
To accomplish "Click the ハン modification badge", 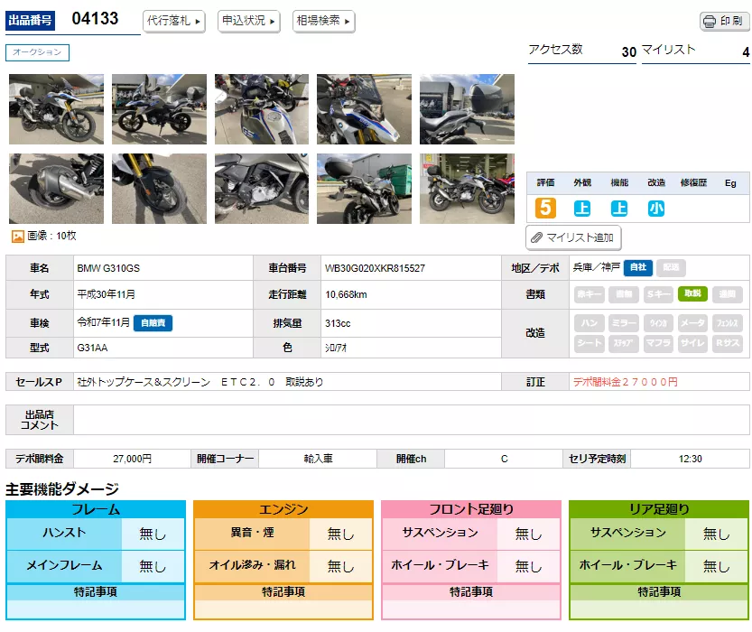I will pyautogui.click(x=589, y=323).
